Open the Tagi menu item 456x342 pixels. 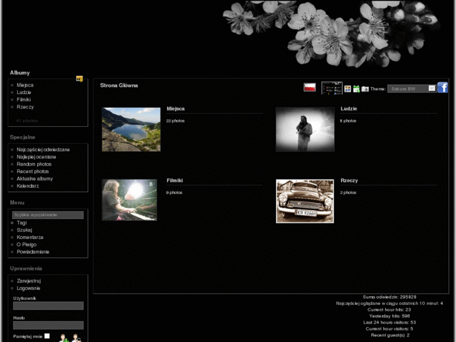[21, 223]
